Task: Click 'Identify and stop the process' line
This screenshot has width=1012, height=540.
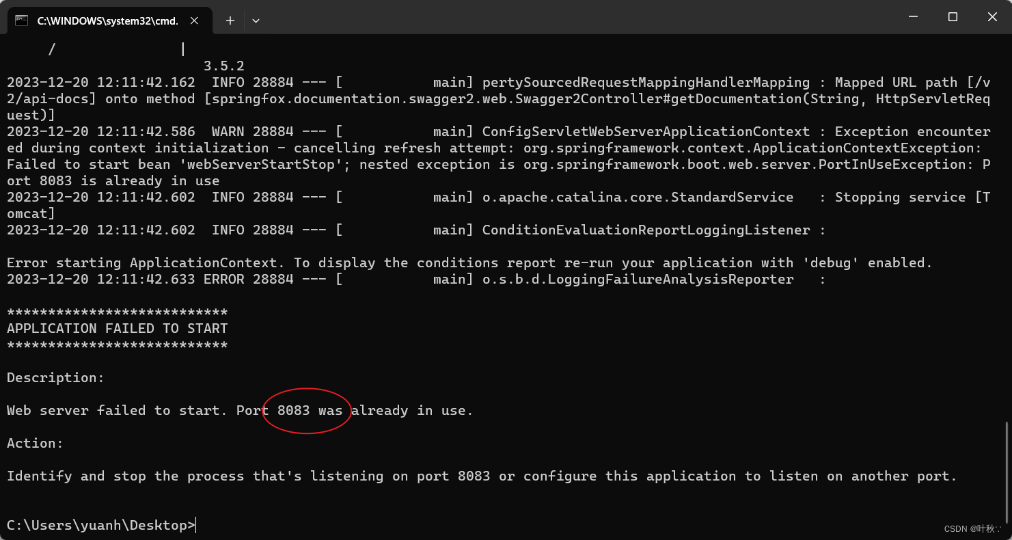Action: tap(482, 476)
